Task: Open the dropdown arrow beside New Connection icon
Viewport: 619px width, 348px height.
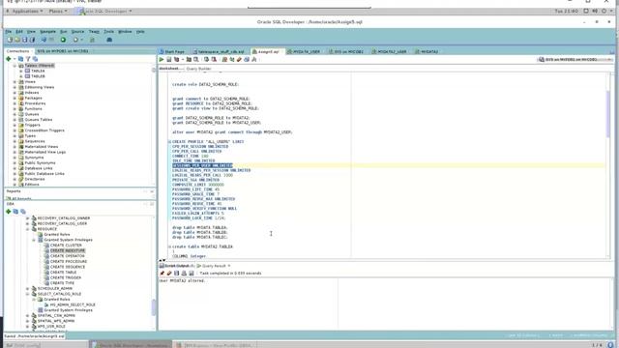Action: [15, 59]
